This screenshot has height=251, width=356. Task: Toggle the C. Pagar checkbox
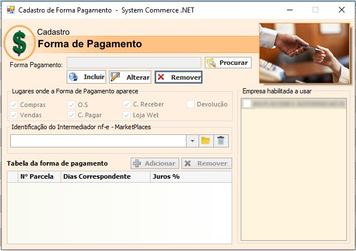[71, 115]
